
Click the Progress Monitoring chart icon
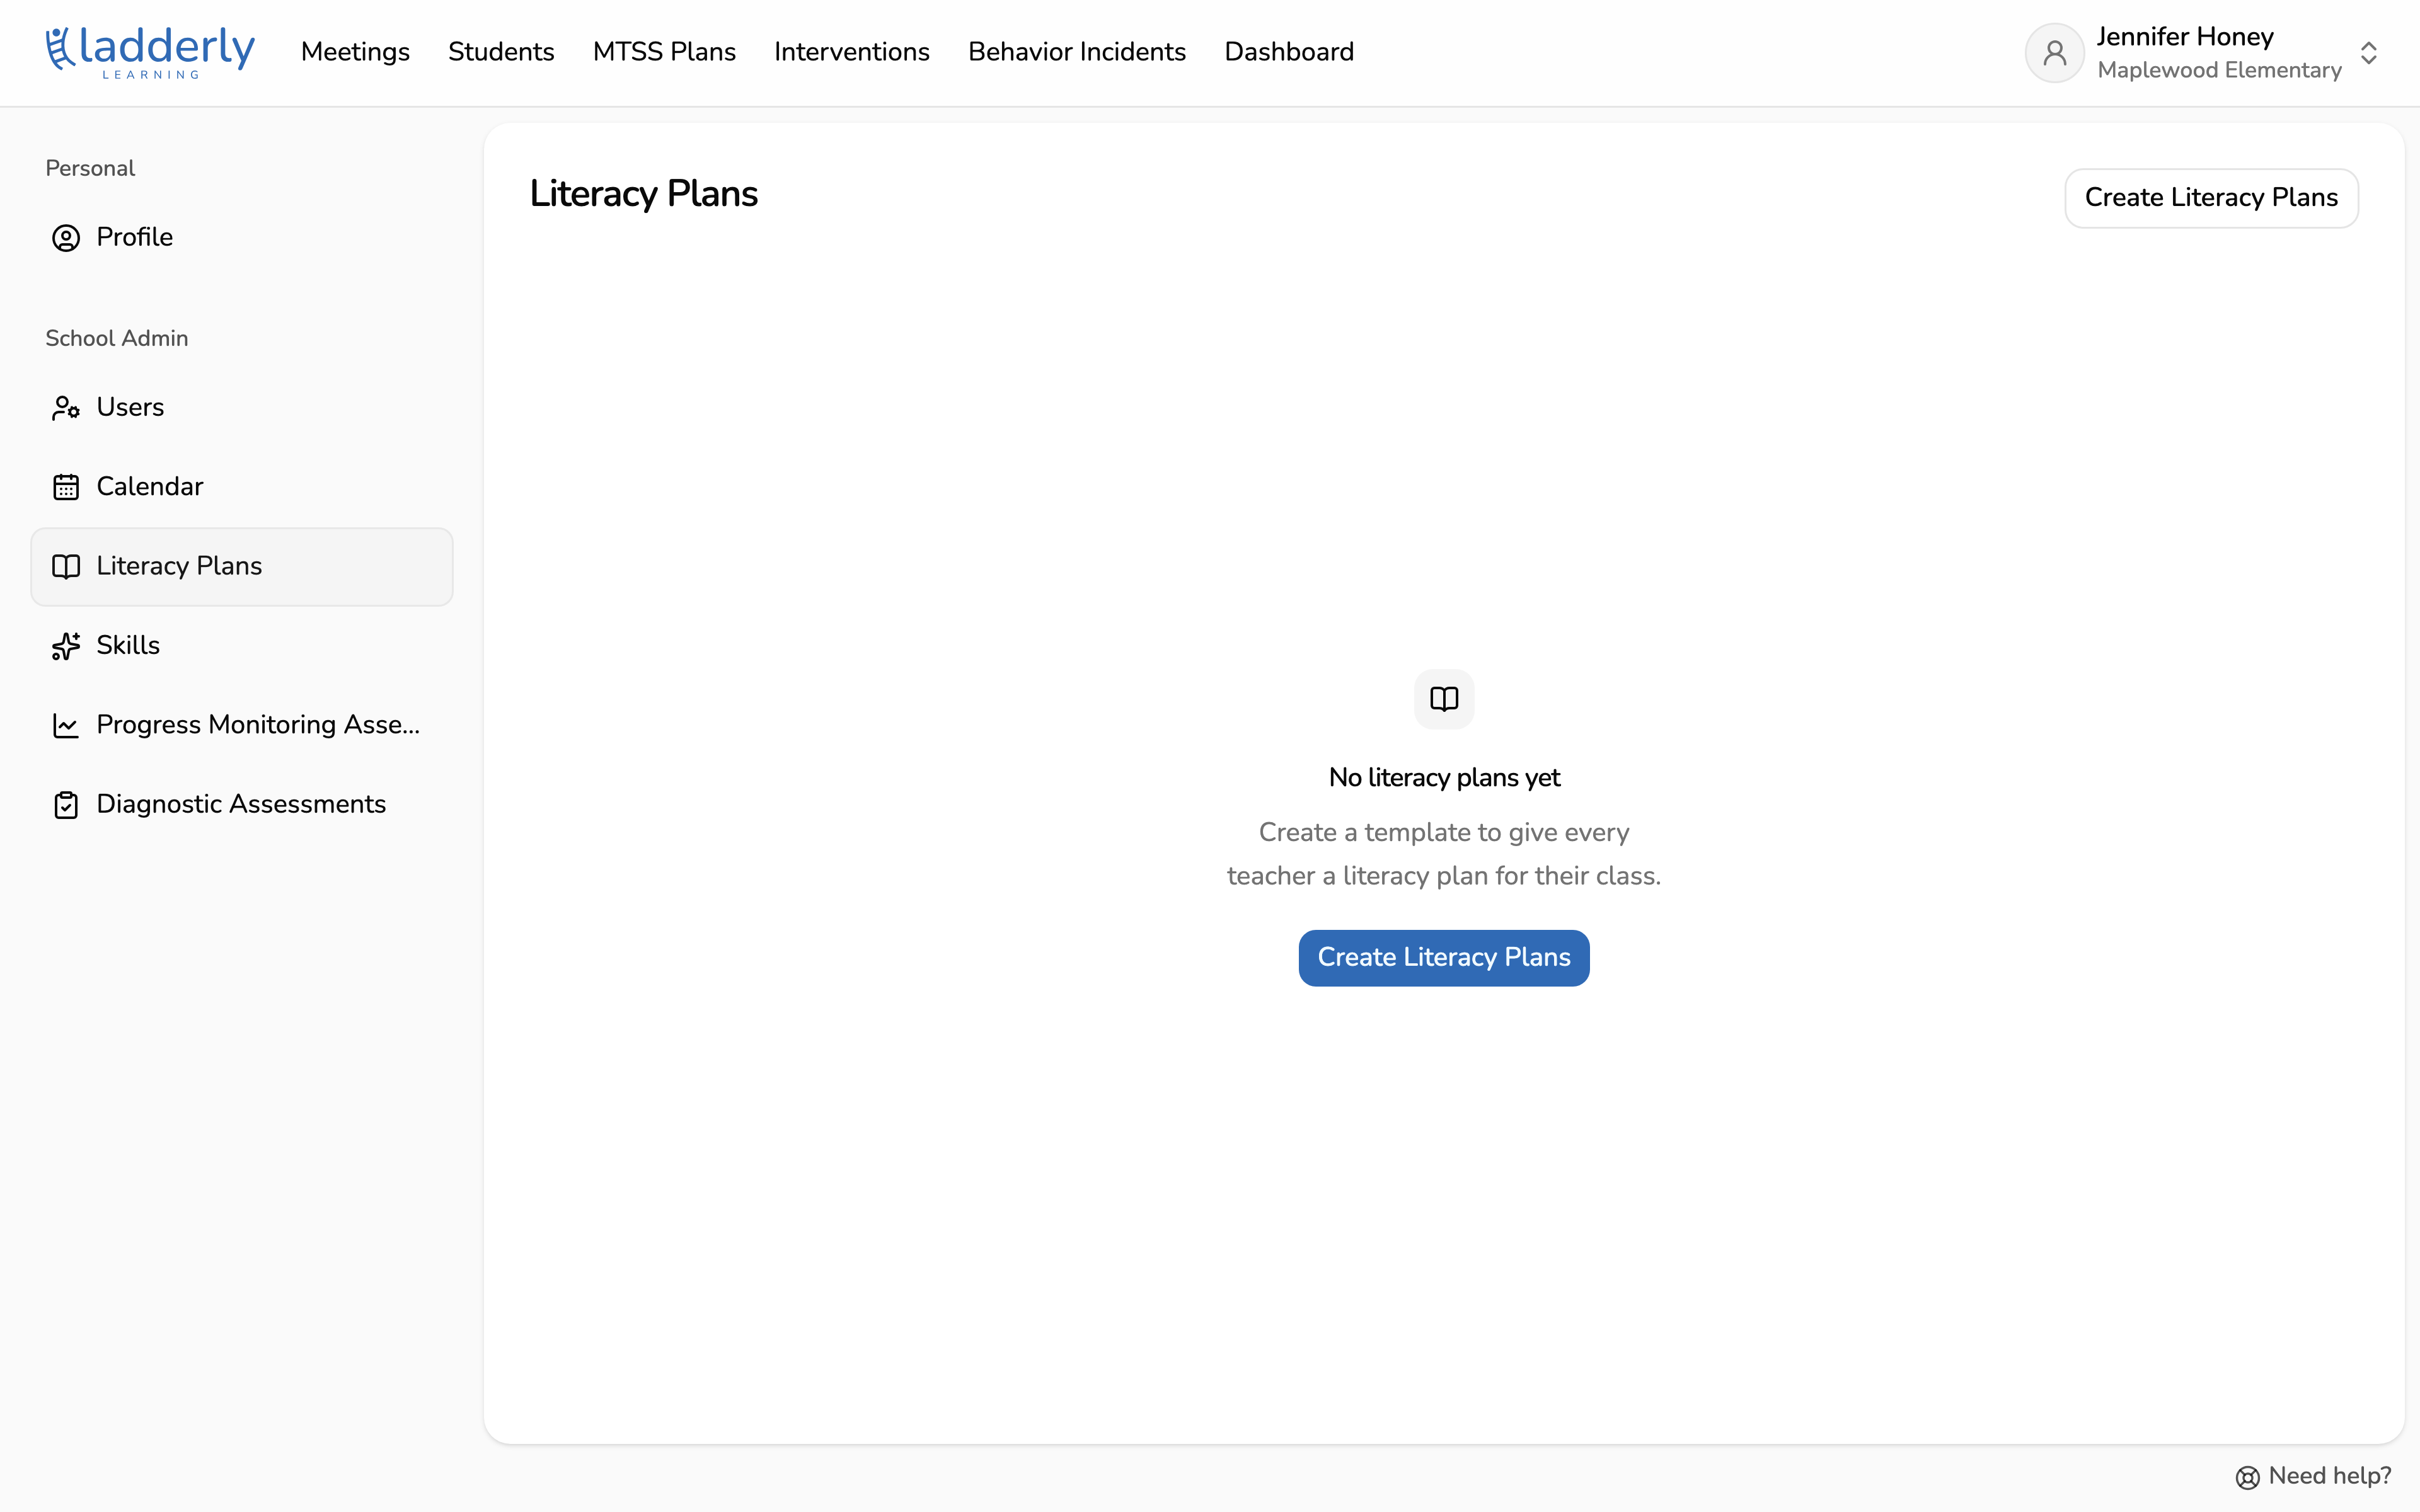tap(66, 726)
